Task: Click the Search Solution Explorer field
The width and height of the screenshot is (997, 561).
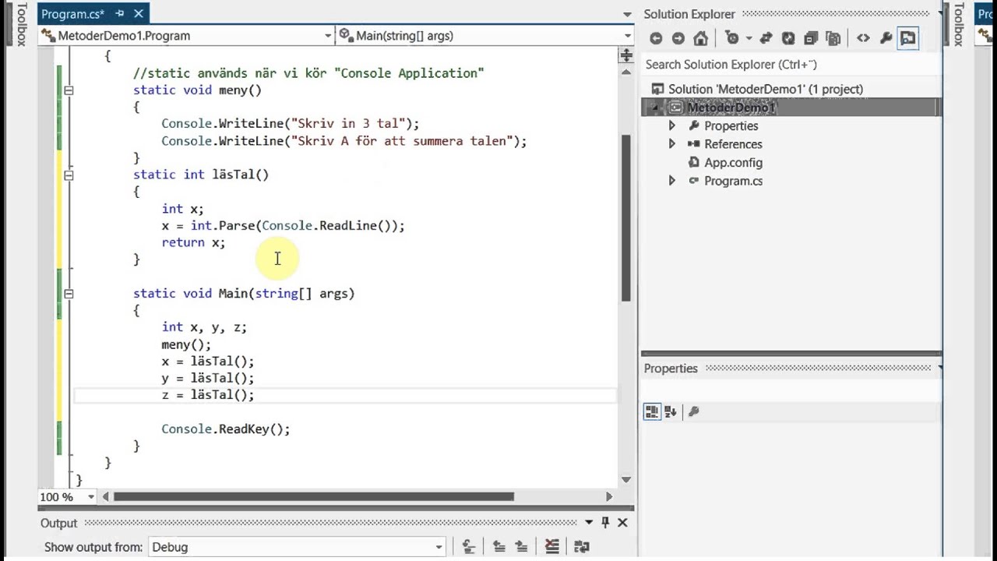Action: click(791, 65)
